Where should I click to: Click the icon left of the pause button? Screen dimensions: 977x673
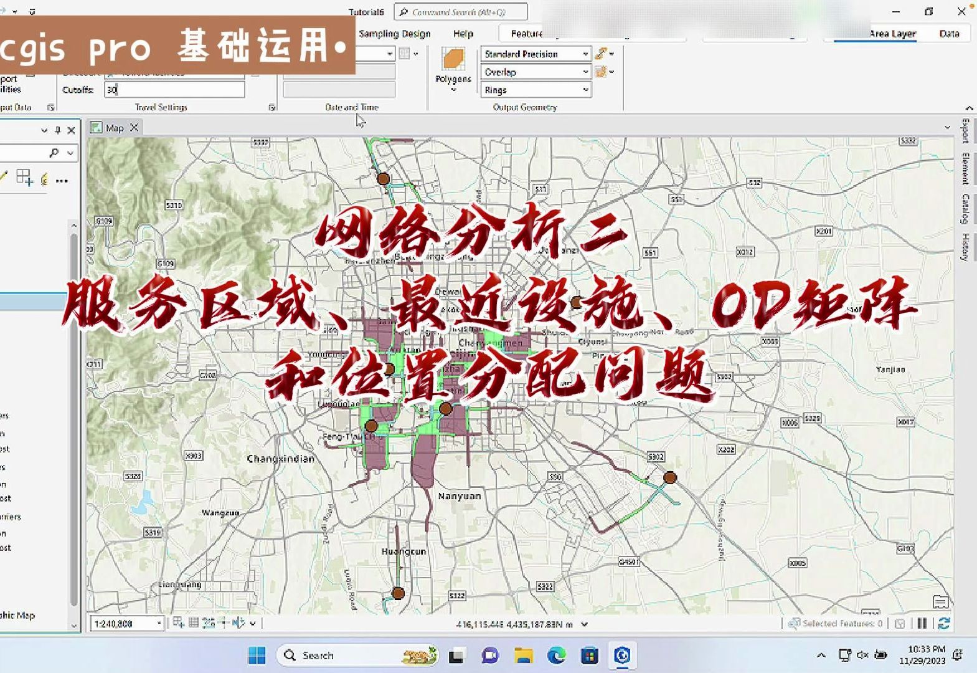[x=900, y=623]
